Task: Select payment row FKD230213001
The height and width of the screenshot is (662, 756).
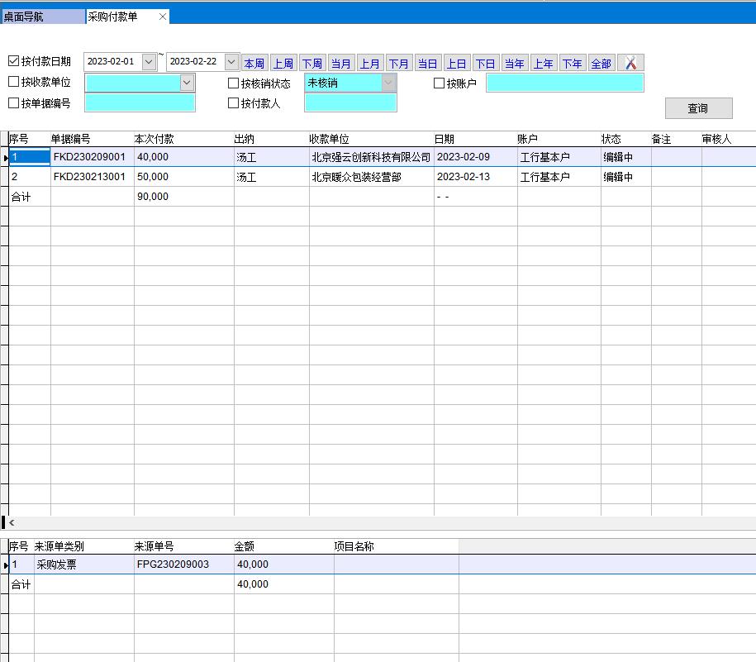Action: point(89,177)
